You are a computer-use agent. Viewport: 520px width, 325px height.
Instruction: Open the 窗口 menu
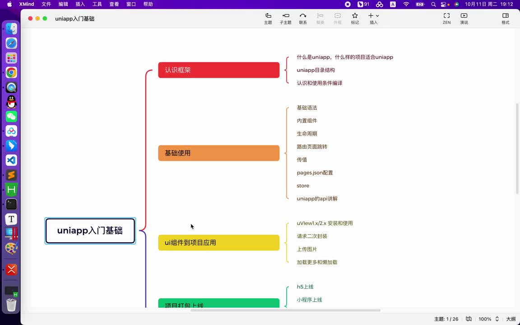[x=131, y=5]
